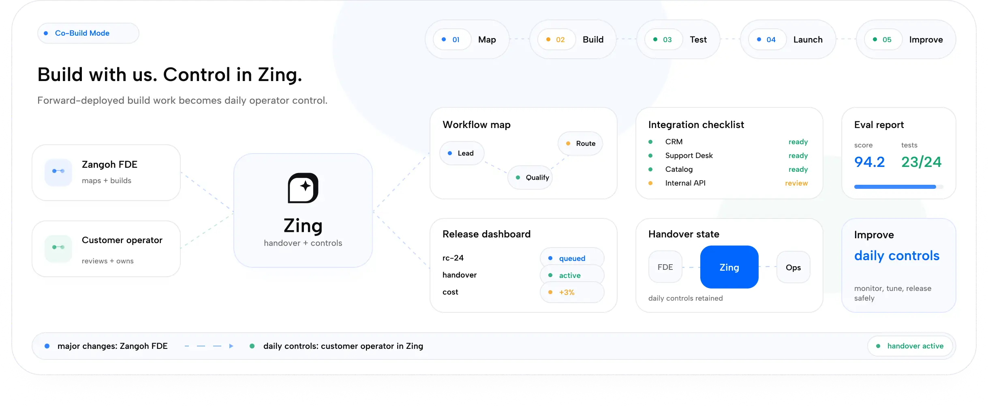Screen dimensions: 988x406
Task: Select the 01 Map step
Action: (x=467, y=39)
